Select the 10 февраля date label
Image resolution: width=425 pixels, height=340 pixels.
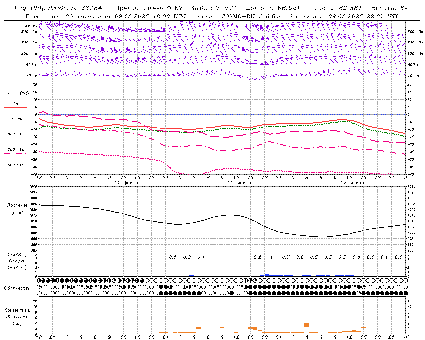[129, 183]
